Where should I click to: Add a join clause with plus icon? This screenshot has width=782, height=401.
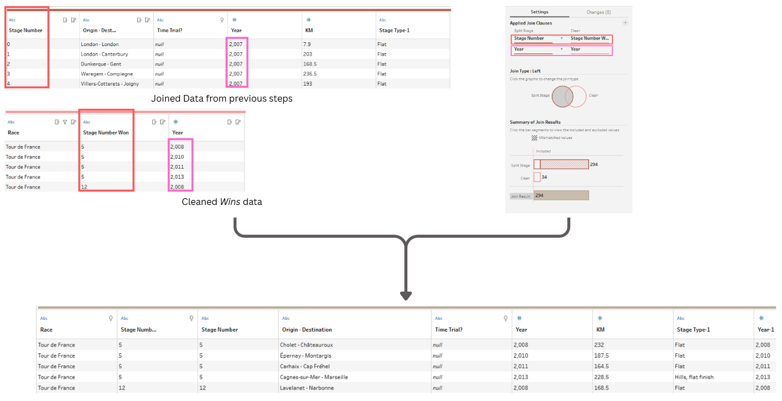[625, 23]
